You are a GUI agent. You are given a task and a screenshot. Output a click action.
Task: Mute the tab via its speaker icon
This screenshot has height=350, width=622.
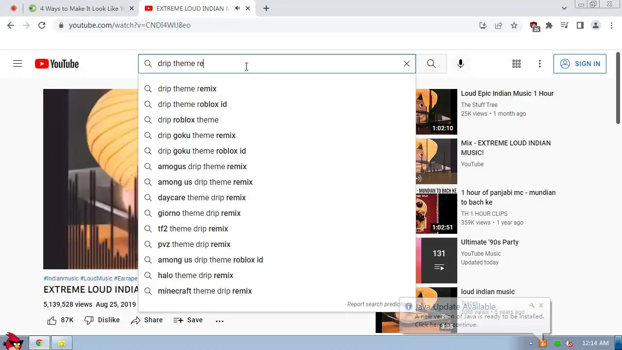[238, 8]
